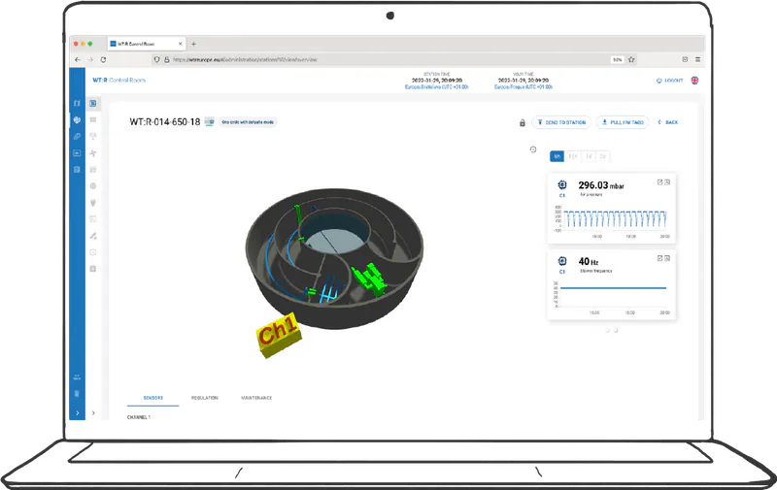The image size is (777, 490).
Task: Click the blower frequency C1 sensor icon
Action: pyautogui.click(x=563, y=260)
